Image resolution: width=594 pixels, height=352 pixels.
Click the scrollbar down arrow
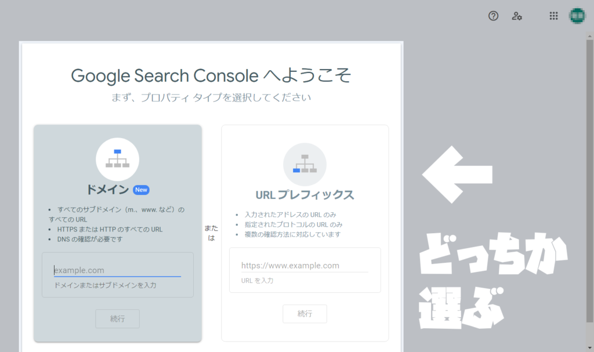(x=590, y=347)
